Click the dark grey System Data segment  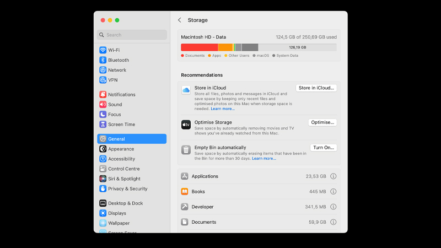[250, 47]
